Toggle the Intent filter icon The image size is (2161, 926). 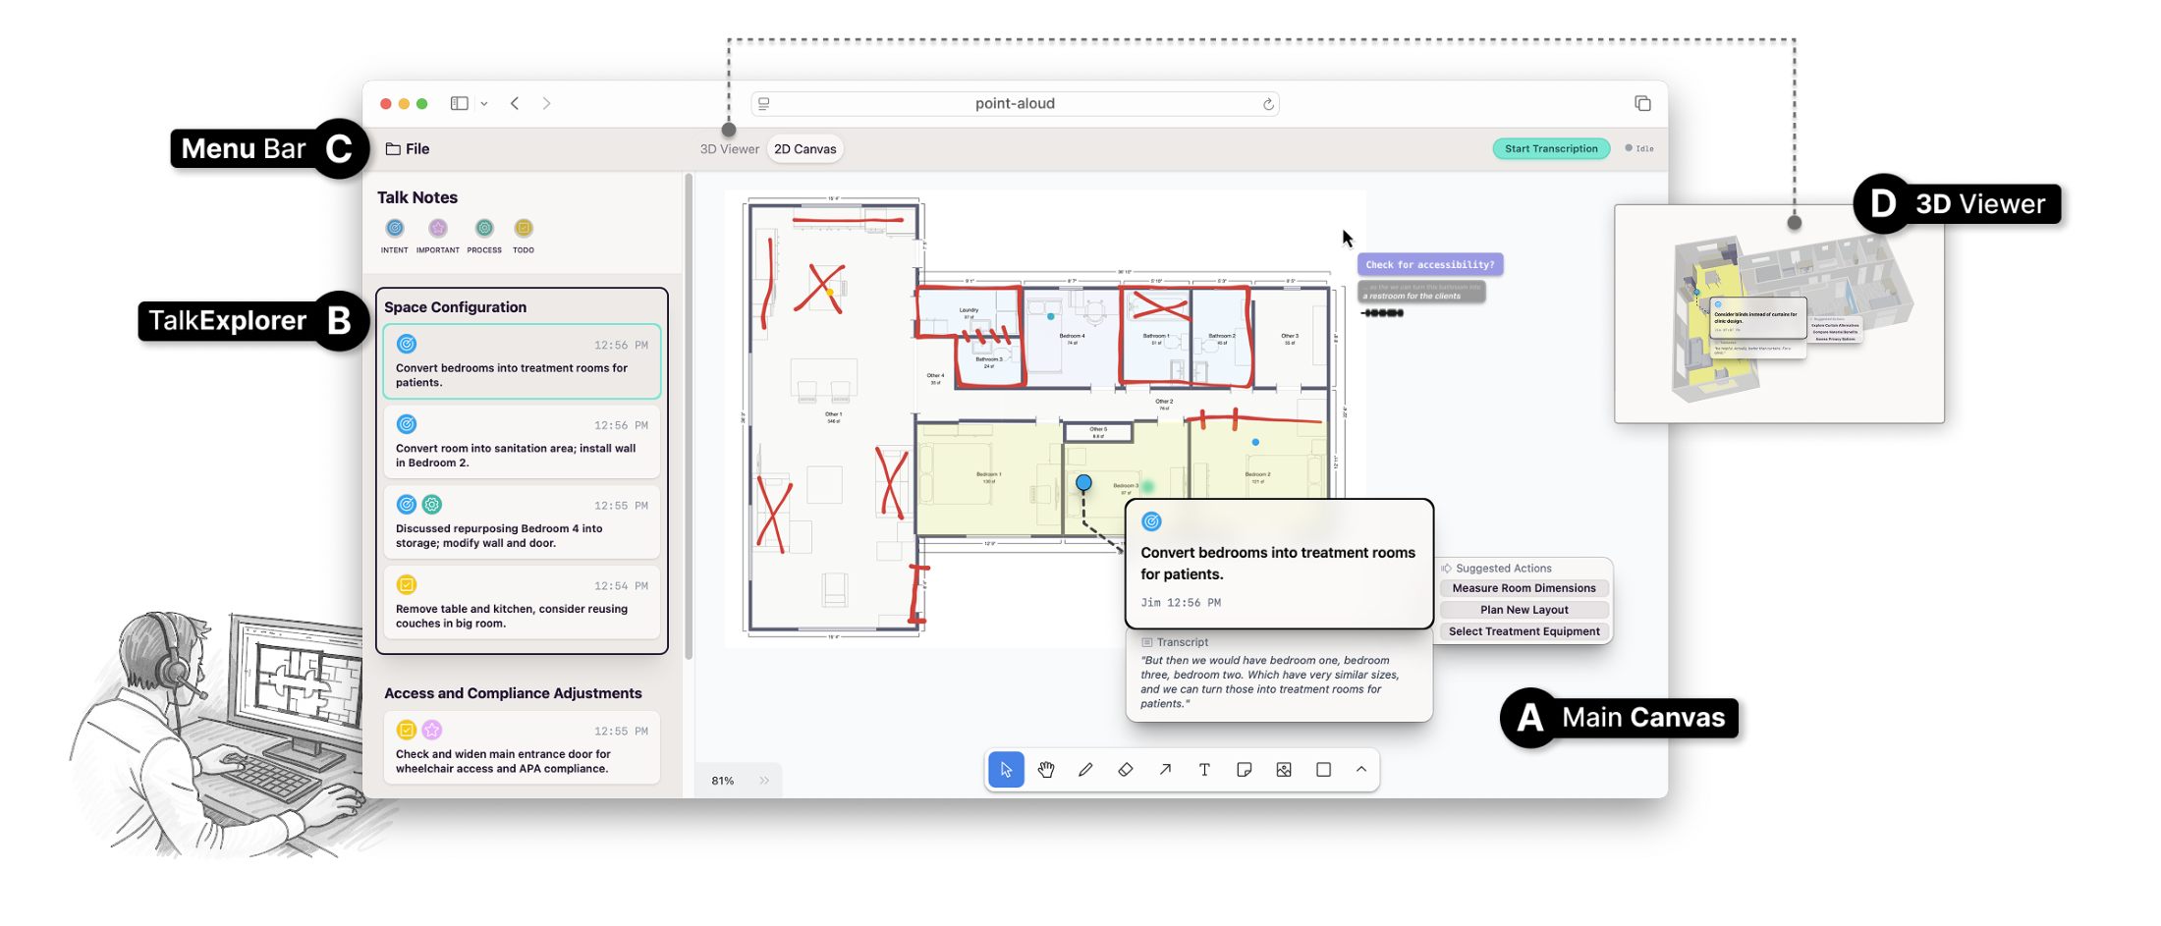[395, 228]
